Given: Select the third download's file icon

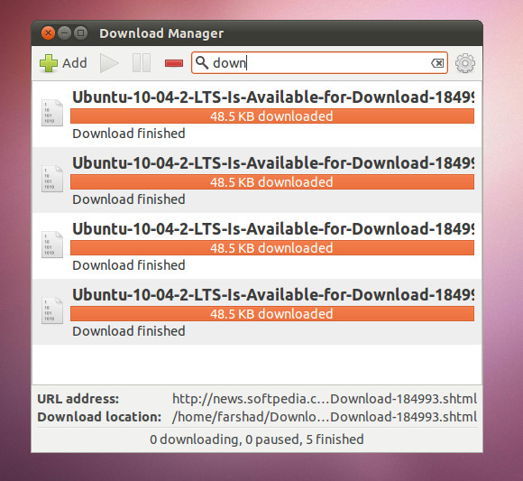Looking at the screenshot, I should [52, 245].
